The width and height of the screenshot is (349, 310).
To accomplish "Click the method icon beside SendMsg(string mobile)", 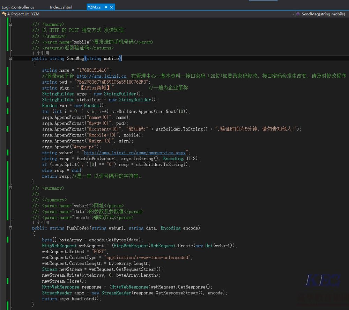I will click(x=298, y=14).
